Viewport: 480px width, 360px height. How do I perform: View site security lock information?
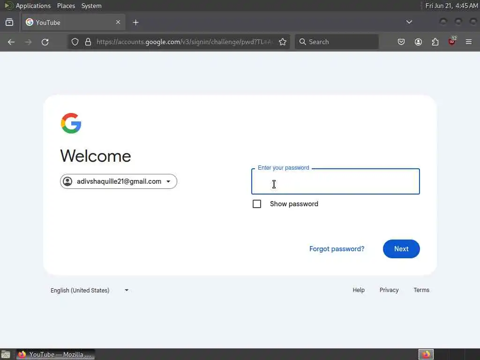point(88,42)
